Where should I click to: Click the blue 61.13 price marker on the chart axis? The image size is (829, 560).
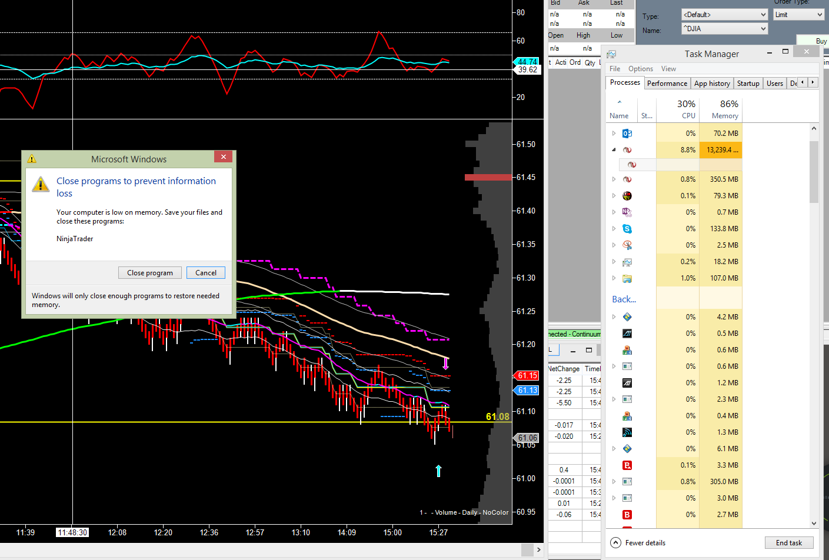[x=527, y=390]
